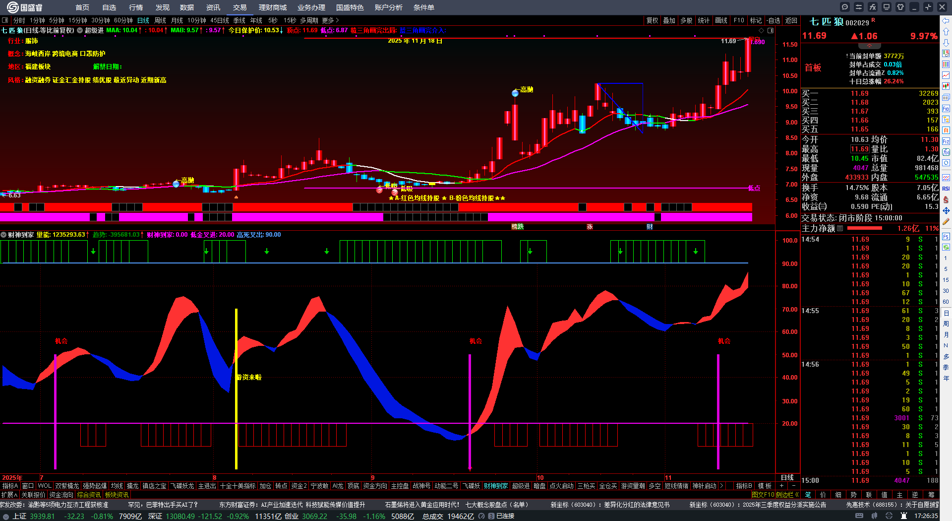Toggle 叠加 overlay mode
This screenshot has height=521, width=952.
pyautogui.click(x=669, y=20)
